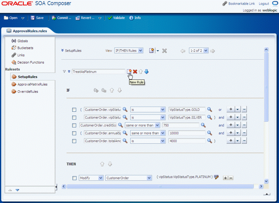Open search next to CustomerOrder.totalAmount operand
Viewport: 279px width, 203px height.
(125, 141)
